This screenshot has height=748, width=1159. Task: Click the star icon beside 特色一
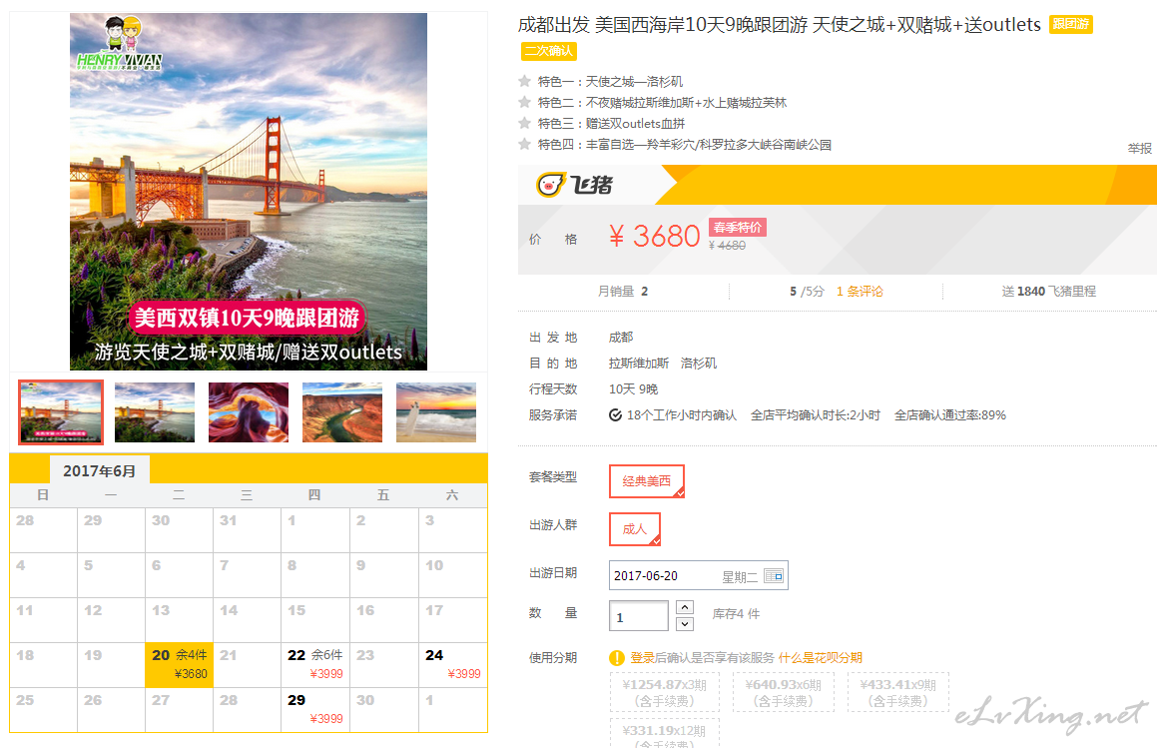[525, 81]
